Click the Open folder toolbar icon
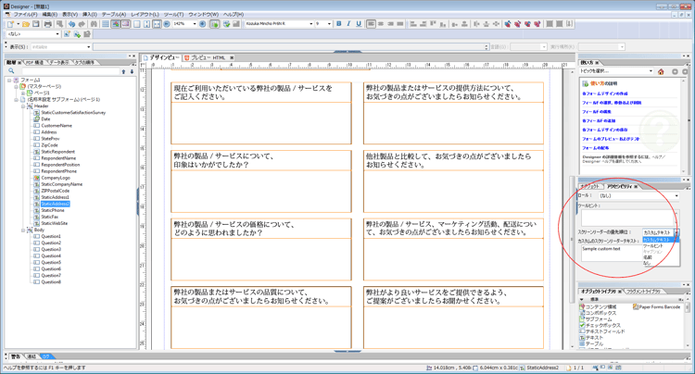Screen dimensions: 695x374 pyautogui.click(x=26, y=24)
